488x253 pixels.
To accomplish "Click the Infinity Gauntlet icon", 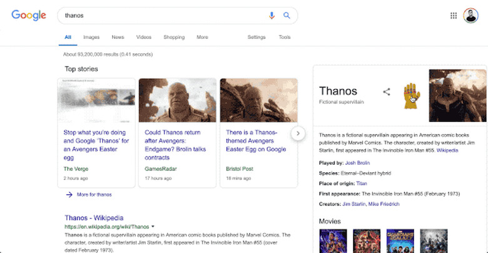I will tap(412, 96).
